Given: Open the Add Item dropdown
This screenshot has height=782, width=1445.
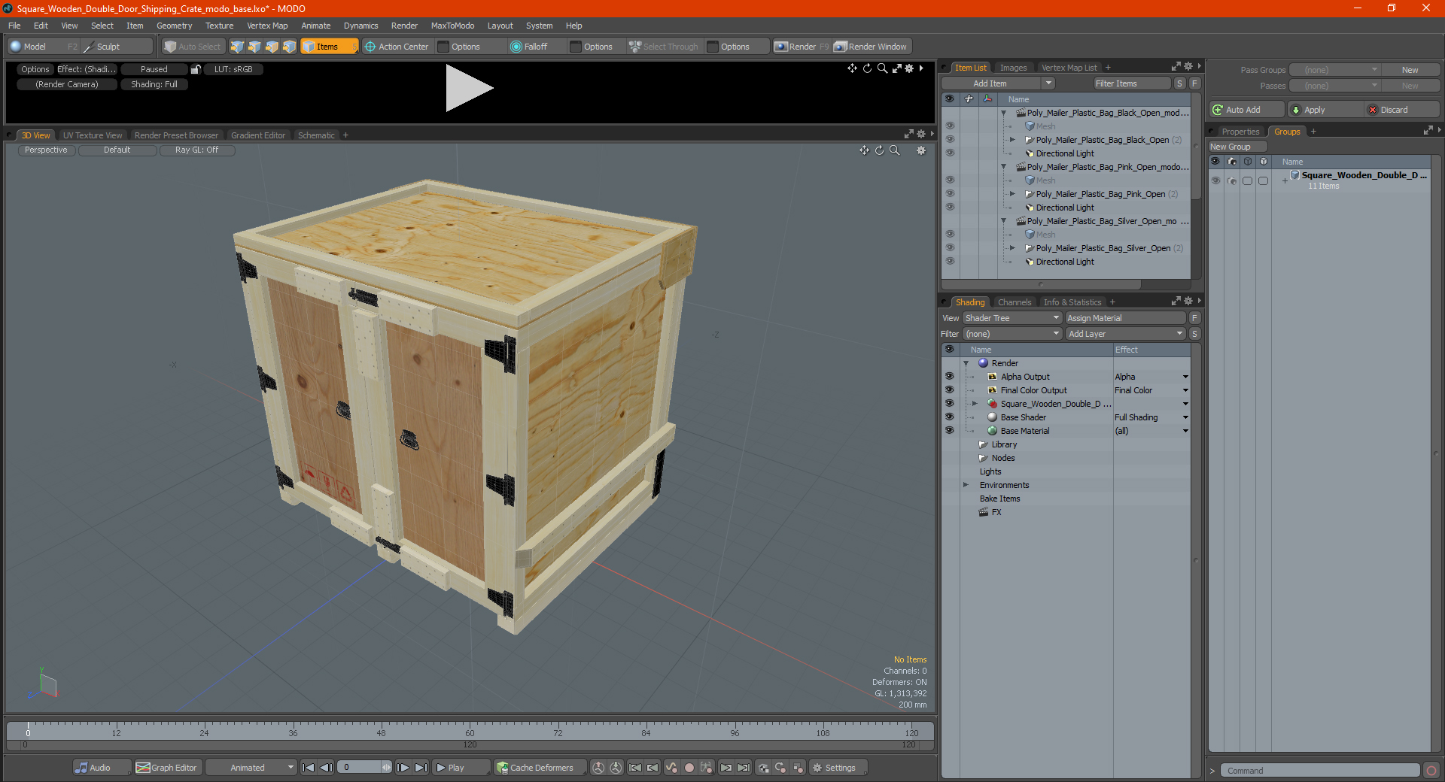Looking at the screenshot, I should [998, 83].
